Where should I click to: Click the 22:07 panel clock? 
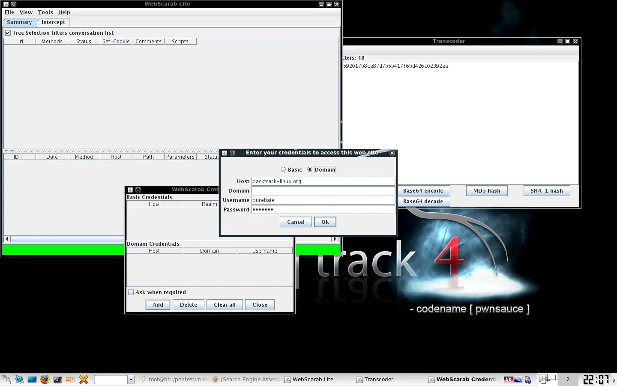596,380
